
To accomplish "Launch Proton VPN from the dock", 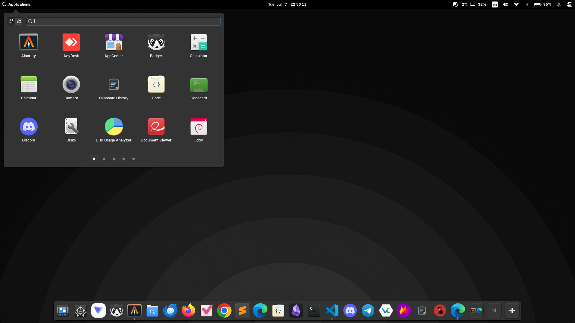I will pos(99,311).
